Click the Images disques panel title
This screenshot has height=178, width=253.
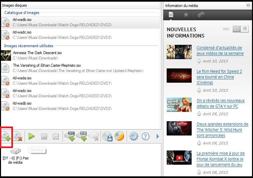[14, 5]
